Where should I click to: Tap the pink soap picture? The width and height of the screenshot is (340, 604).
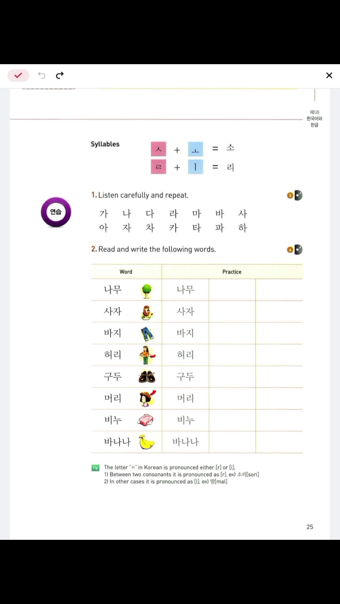click(x=145, y=420)
